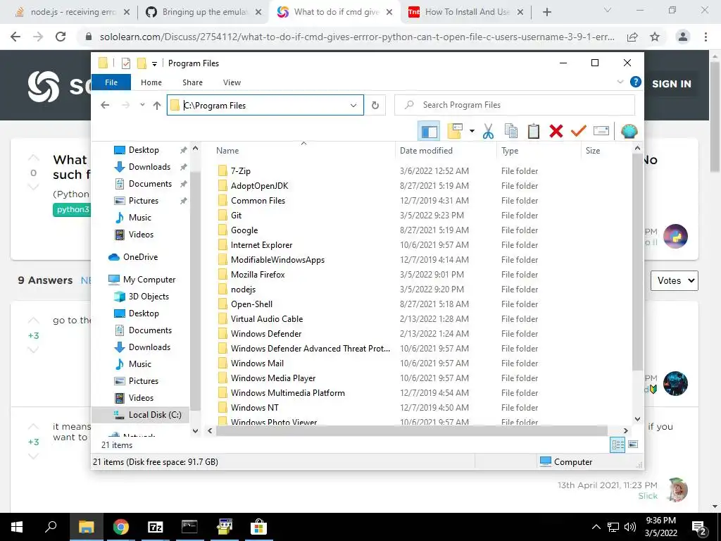Expand the ribbon with the chevron
The width and height of the screenshot is (721, 541).
(620, 82)
